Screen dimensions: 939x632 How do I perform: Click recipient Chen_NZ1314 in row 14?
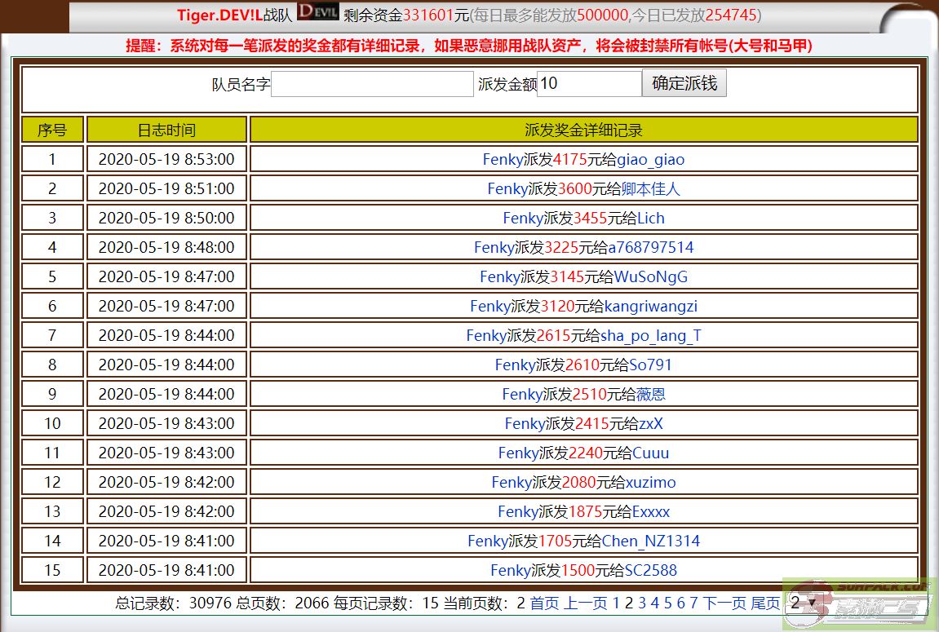651,541
